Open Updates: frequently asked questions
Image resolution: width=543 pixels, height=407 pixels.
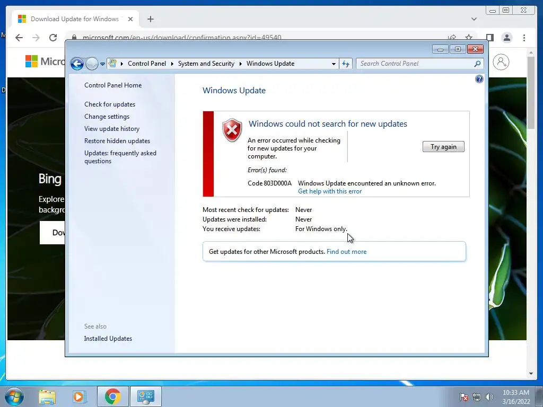[120, 157]
